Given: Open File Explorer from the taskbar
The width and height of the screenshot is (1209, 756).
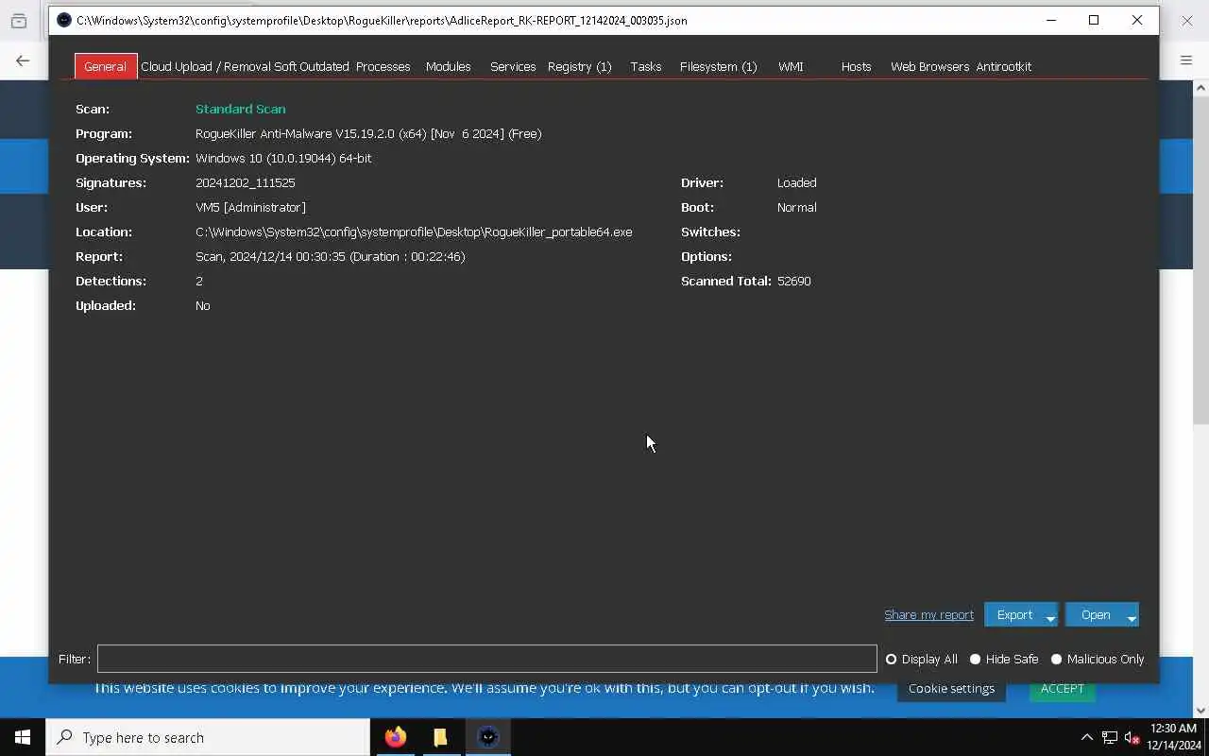Looking at the screenshot, I should (440, 737).
